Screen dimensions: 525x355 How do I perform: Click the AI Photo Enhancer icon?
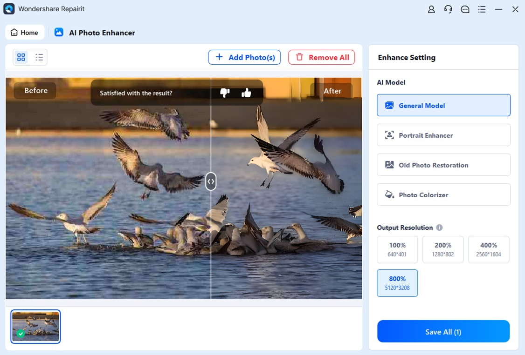(59, 32)
